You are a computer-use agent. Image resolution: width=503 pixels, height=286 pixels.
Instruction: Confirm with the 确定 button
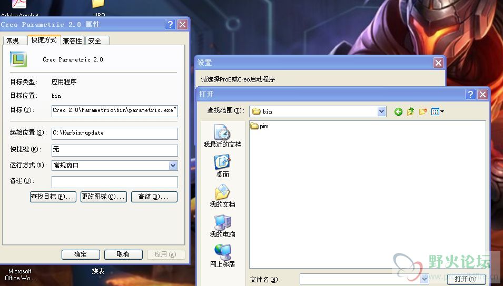[x=81, y=254]
